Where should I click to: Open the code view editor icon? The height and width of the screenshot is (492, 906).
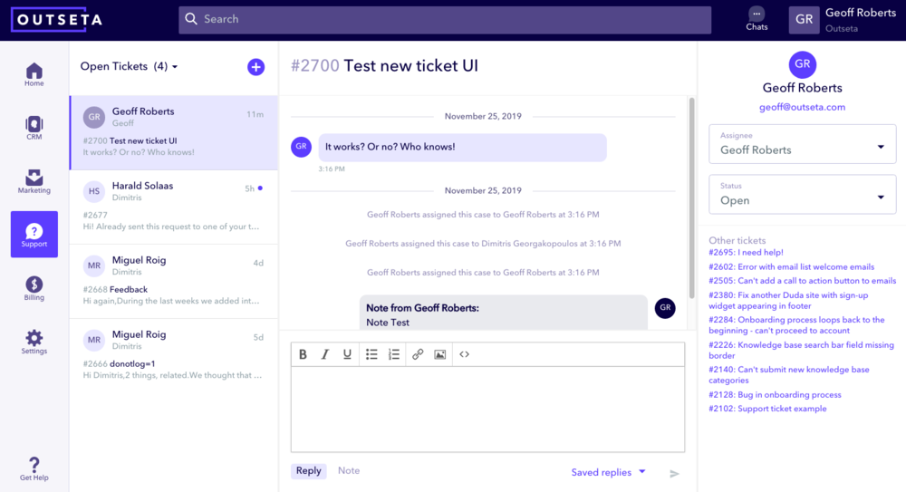tap(465, 354)
